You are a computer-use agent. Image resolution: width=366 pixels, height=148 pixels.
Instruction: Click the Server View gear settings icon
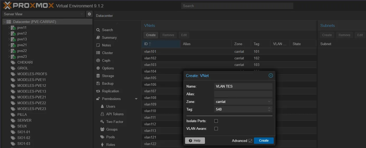tap(89, 14)
